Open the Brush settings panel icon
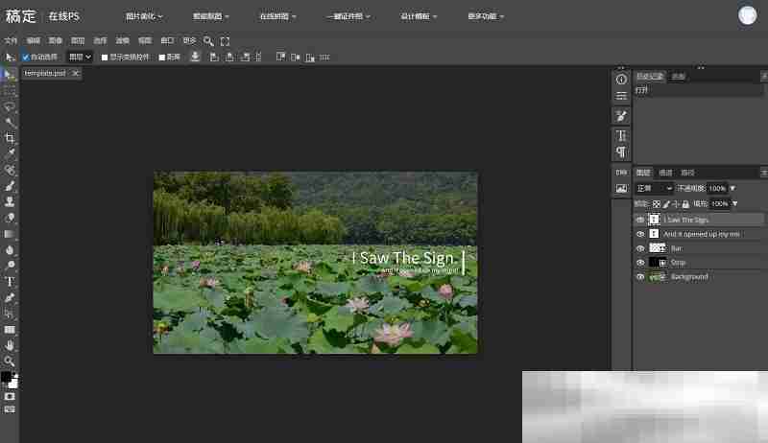This screenshot has width=768, height=443. (621, 116)
